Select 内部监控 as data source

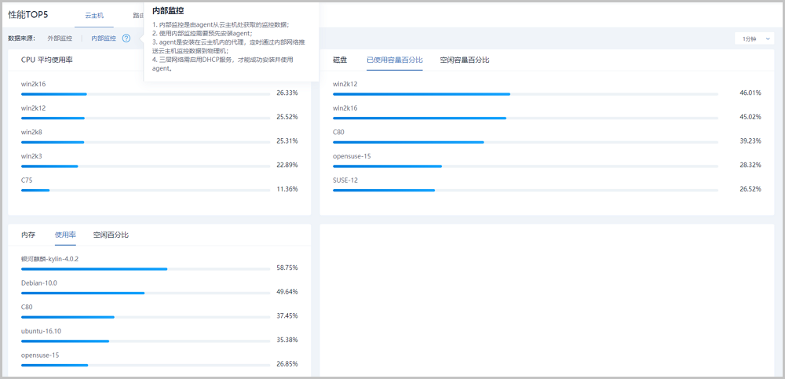pos(103,38)
